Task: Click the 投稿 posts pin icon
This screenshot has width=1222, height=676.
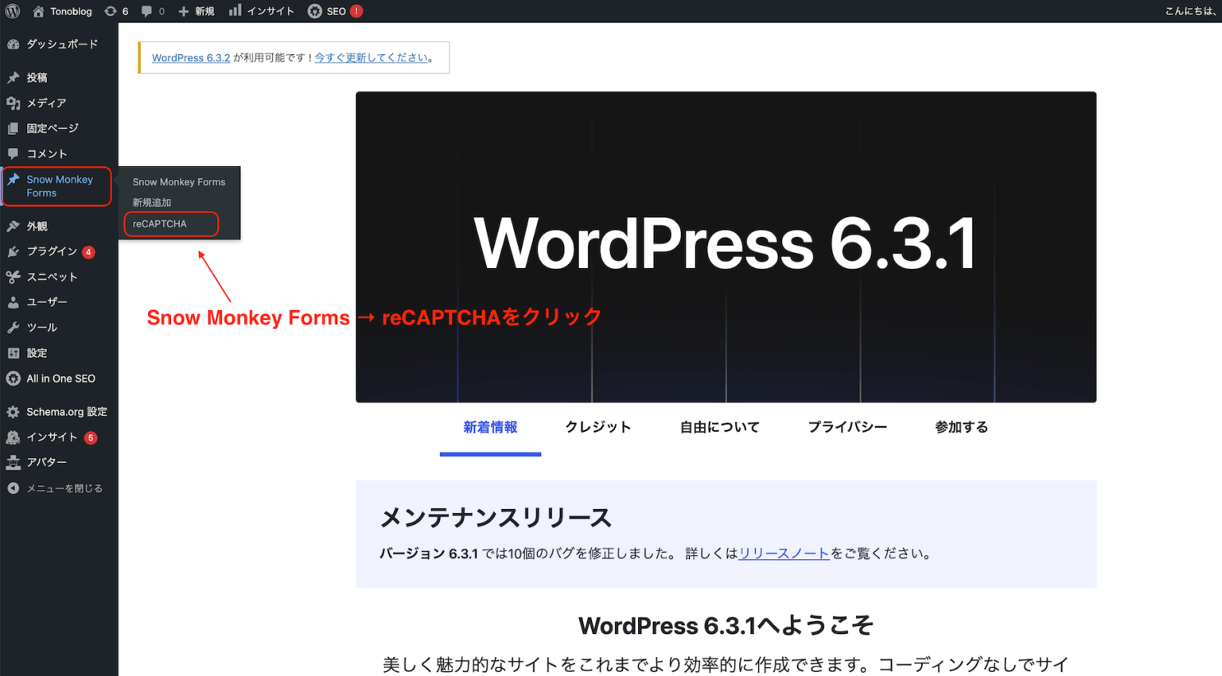Action: point(13,77)
